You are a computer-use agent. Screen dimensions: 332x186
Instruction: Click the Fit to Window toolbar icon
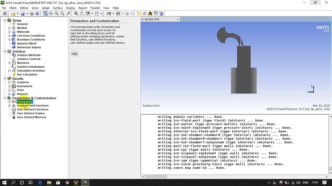[76, 14]
